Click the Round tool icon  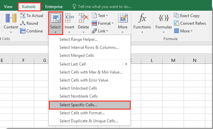pos(22,23)
